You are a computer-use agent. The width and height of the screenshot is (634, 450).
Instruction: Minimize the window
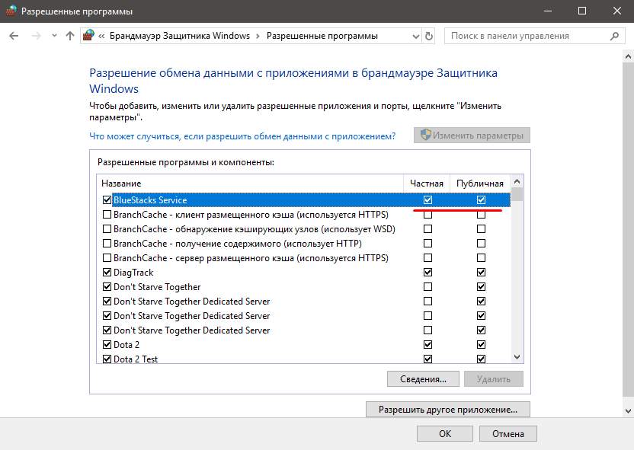coord(548,11)
